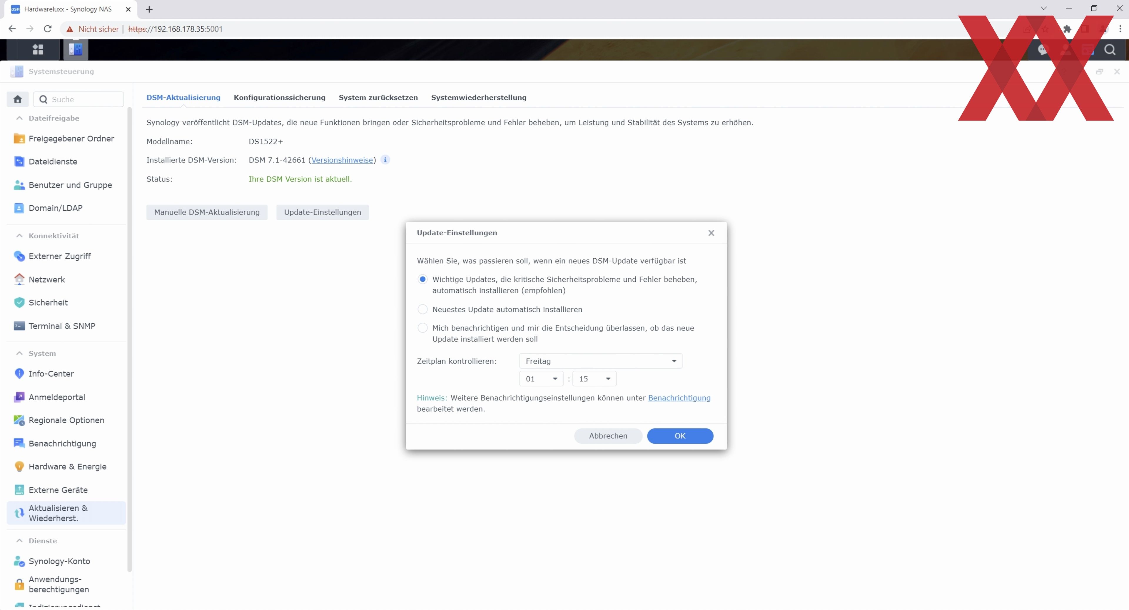The image size is (1129, 610).
Task: Collapse the Konnektivität section
Action: (x=19, y=236)
